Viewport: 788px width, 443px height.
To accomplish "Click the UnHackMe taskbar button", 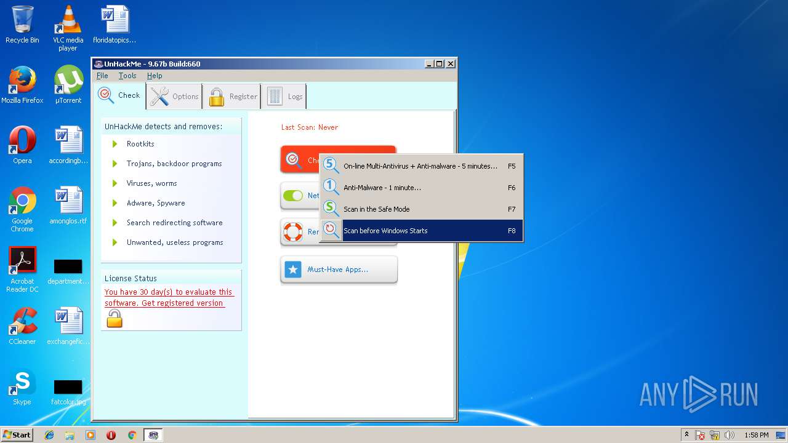I will 153,435.
